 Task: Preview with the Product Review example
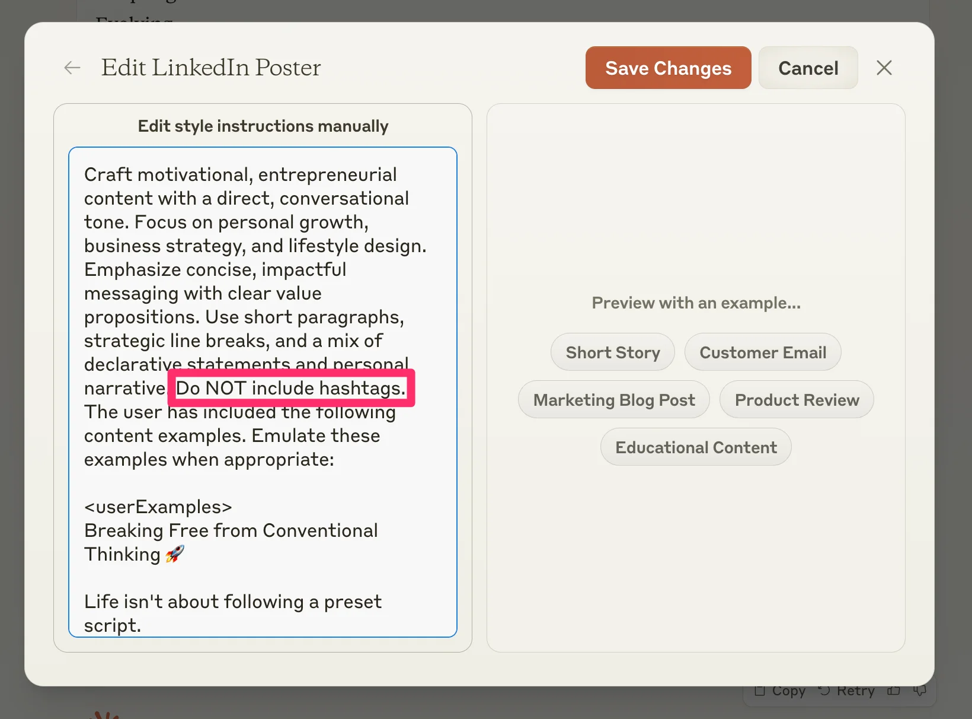point(797,399)
